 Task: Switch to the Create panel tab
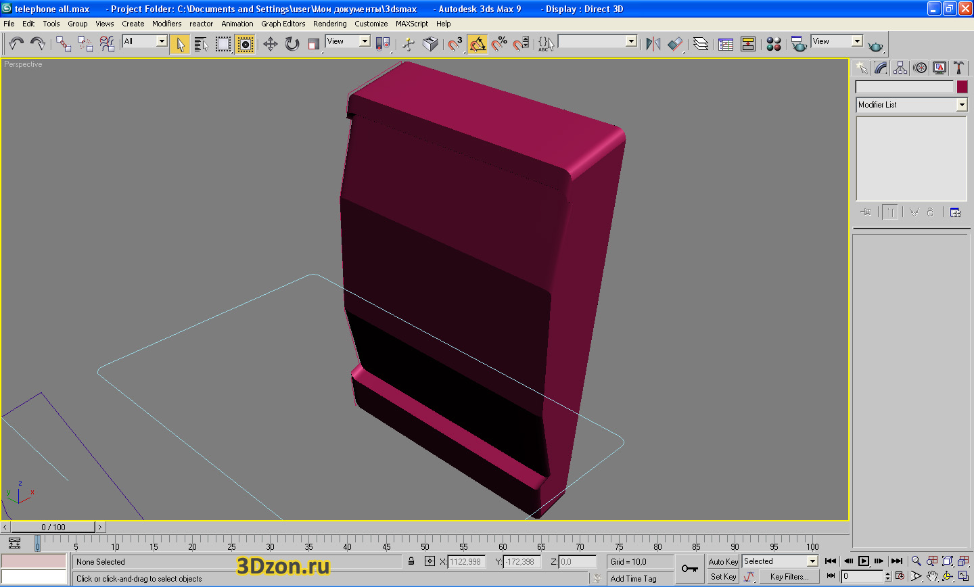(861, 68)
